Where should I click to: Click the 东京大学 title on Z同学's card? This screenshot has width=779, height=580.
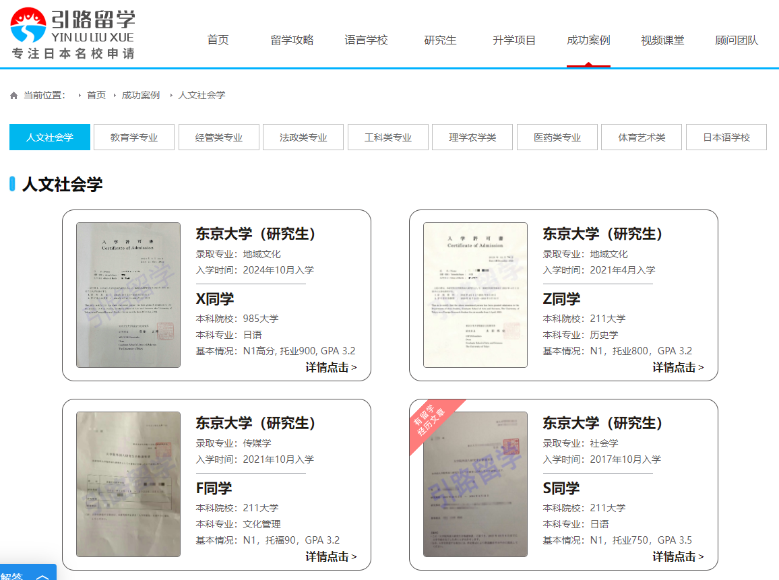(602, 234)
